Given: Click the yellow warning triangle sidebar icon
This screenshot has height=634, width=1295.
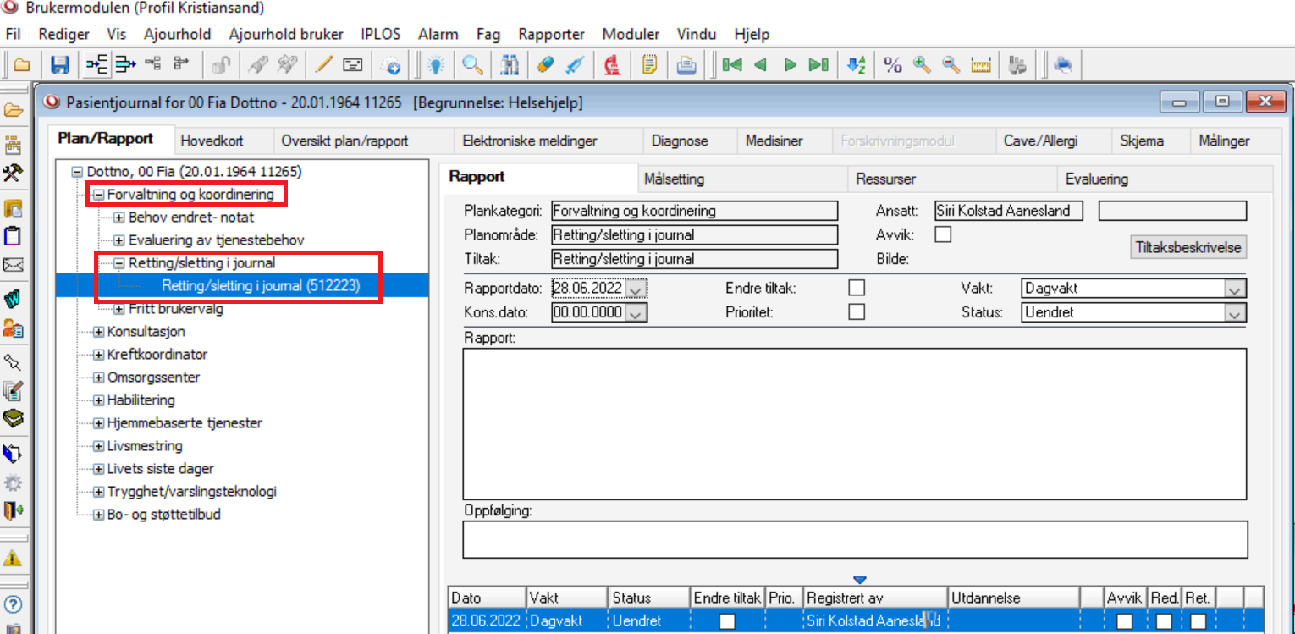Looking at the screenshot, I should click(13, 559).
